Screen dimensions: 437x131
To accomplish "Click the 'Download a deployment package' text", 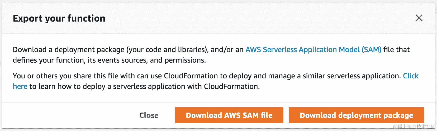I will (69, 50).
